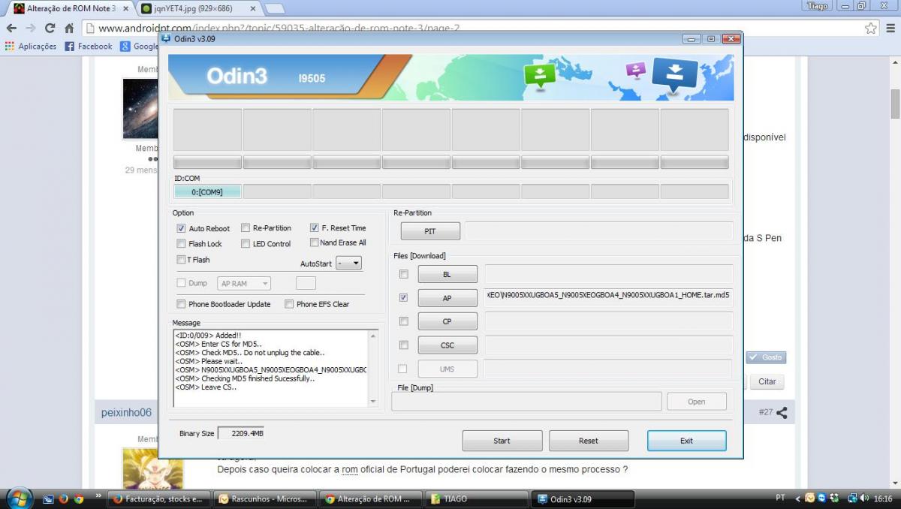
Task: Launch Chrome from quick launch
Action: [79, 498]
